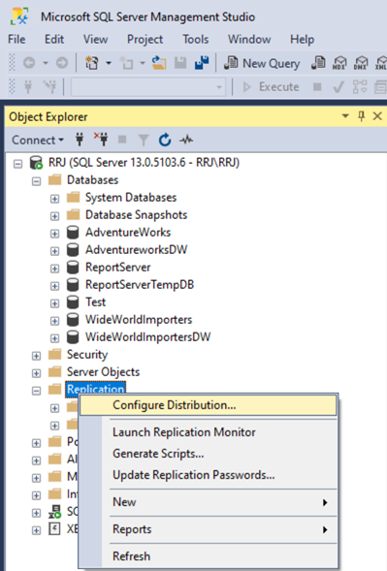This screenshot has width=387, height=571.
Task: Click the DMX Query icon
Action: point(361,63)
